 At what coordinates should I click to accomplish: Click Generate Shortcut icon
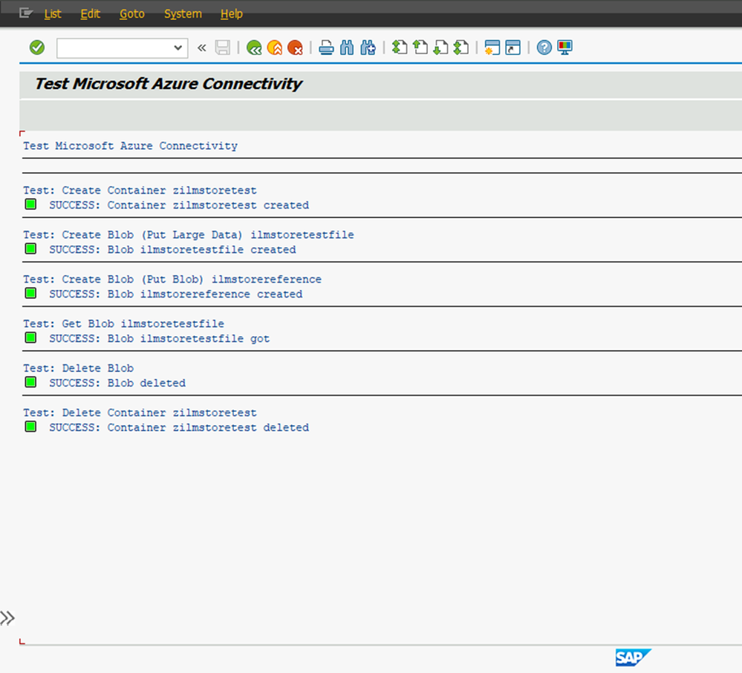click(513, 47)
